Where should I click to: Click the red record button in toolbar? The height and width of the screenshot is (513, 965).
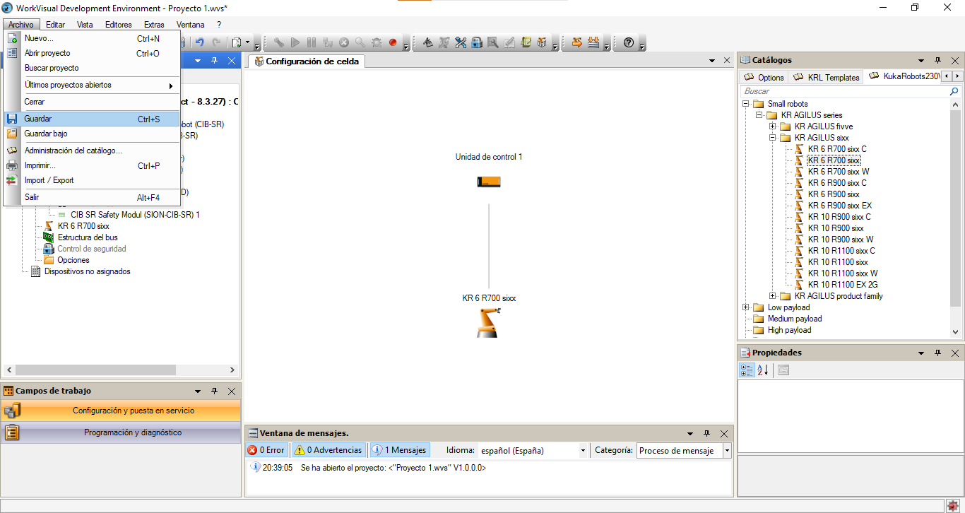(393, 43)
